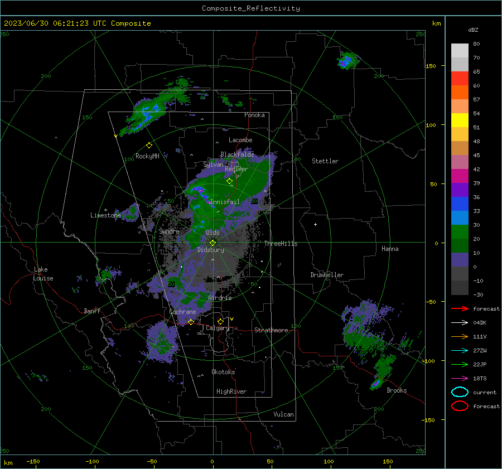
Task: Click the blue storm band north of RockyMH
Action: click(147, 115)
